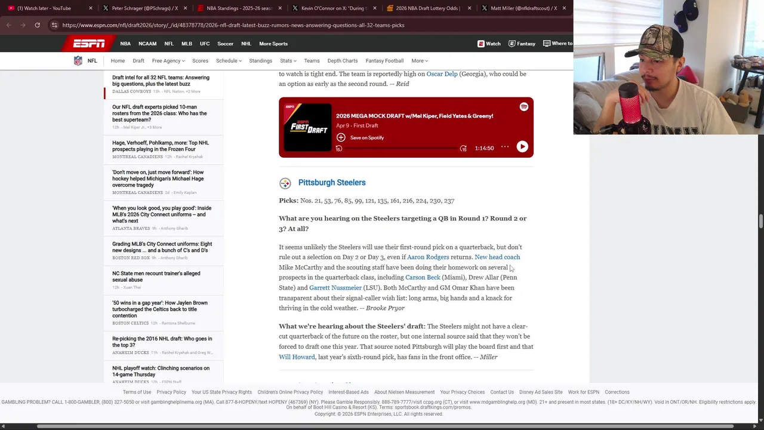764x430 pixels.
Task: Open sidebar story 'Our NFL draft experts picked 10-man rosters'
Action: pos(159,113)
